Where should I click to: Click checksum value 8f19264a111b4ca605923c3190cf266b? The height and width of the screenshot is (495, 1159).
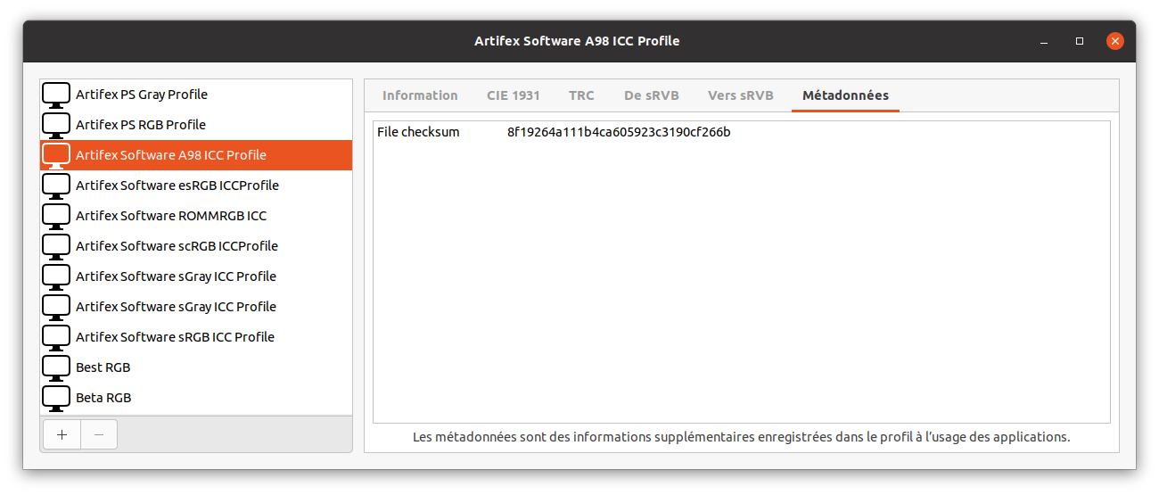tap(619, 132)
